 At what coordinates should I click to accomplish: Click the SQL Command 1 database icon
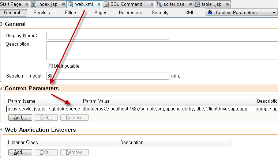pos(106,4)
